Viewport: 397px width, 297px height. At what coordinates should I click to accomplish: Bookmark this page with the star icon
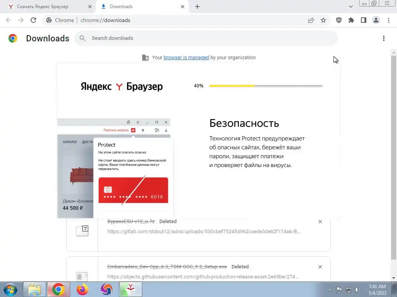[x=323, y=20]
